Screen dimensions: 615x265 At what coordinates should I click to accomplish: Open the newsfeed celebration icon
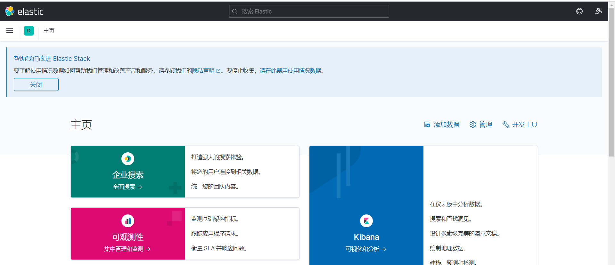coord(598,11)
